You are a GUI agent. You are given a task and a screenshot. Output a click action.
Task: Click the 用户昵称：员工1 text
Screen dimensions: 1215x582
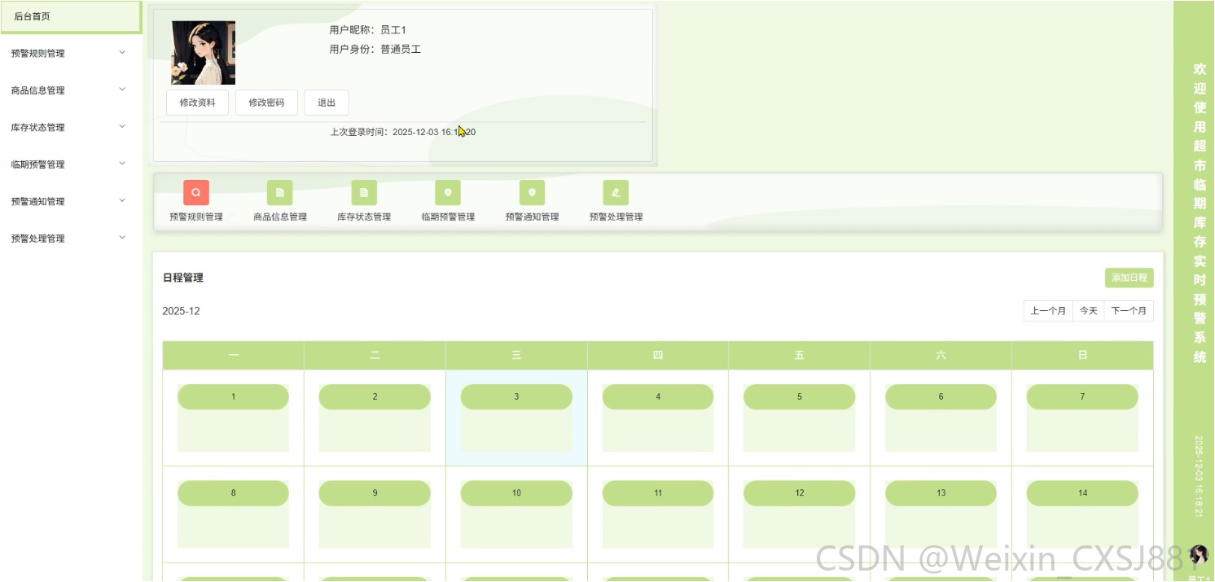pyautogui.click(x=367, y=30)
